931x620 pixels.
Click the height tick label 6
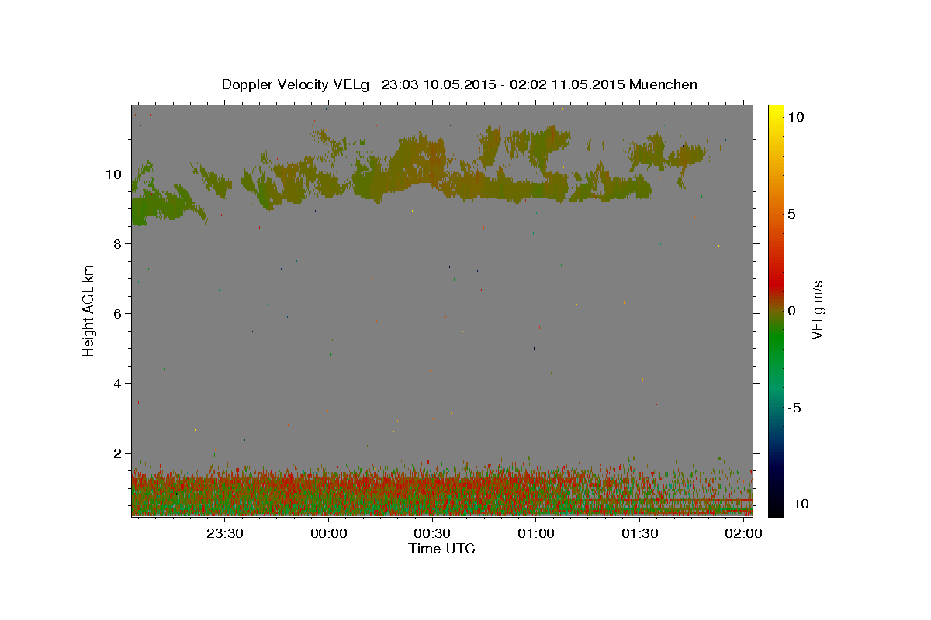[117, 314]
